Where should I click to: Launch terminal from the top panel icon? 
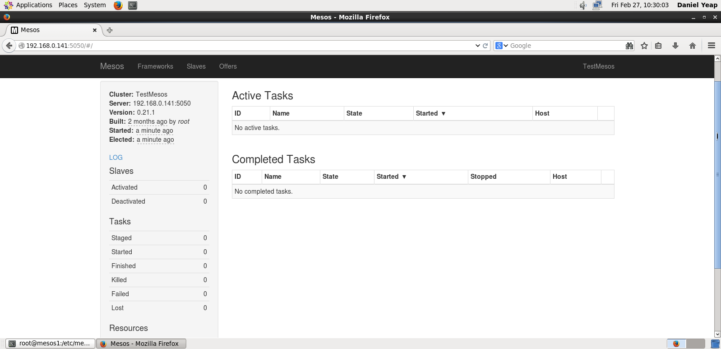coord(133,5)
